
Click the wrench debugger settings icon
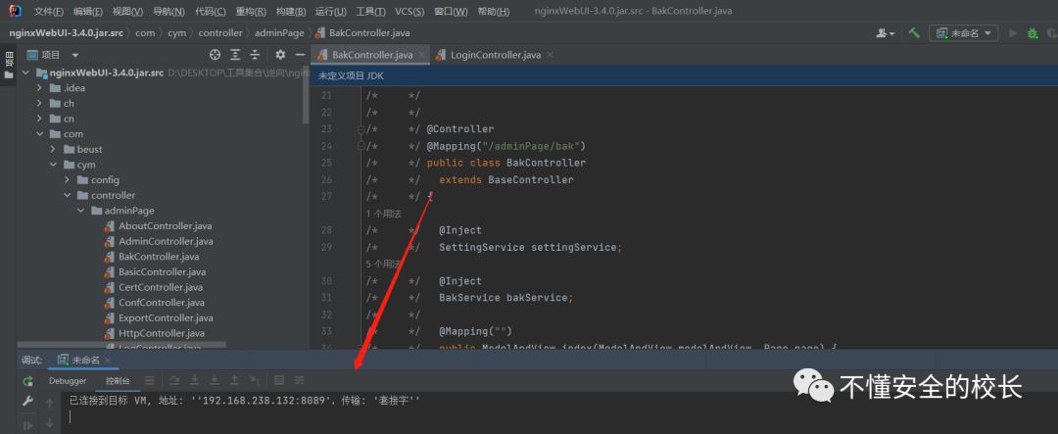(x=27, y=402)
